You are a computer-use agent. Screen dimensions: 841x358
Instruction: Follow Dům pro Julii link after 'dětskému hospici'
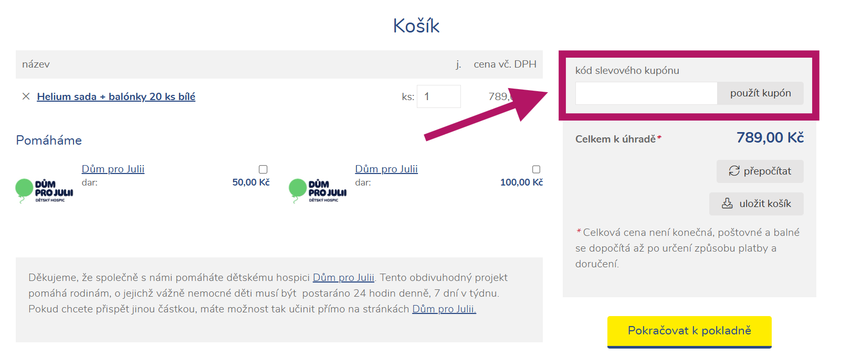point(343,277)
